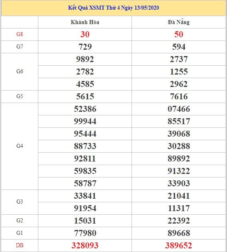Select the G4 number 30288
227x252 pixels.
(x=179, y=146)
